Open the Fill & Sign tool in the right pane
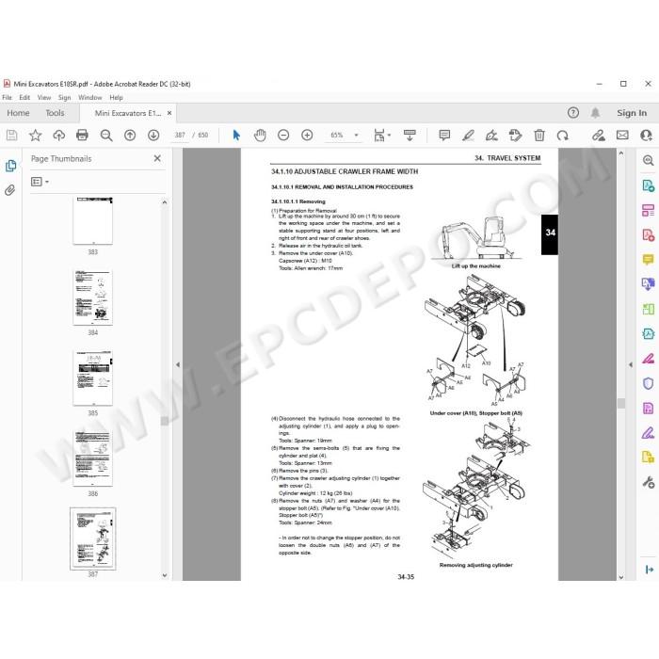This screenshot has width=659, height=659. tap(648, 433)
